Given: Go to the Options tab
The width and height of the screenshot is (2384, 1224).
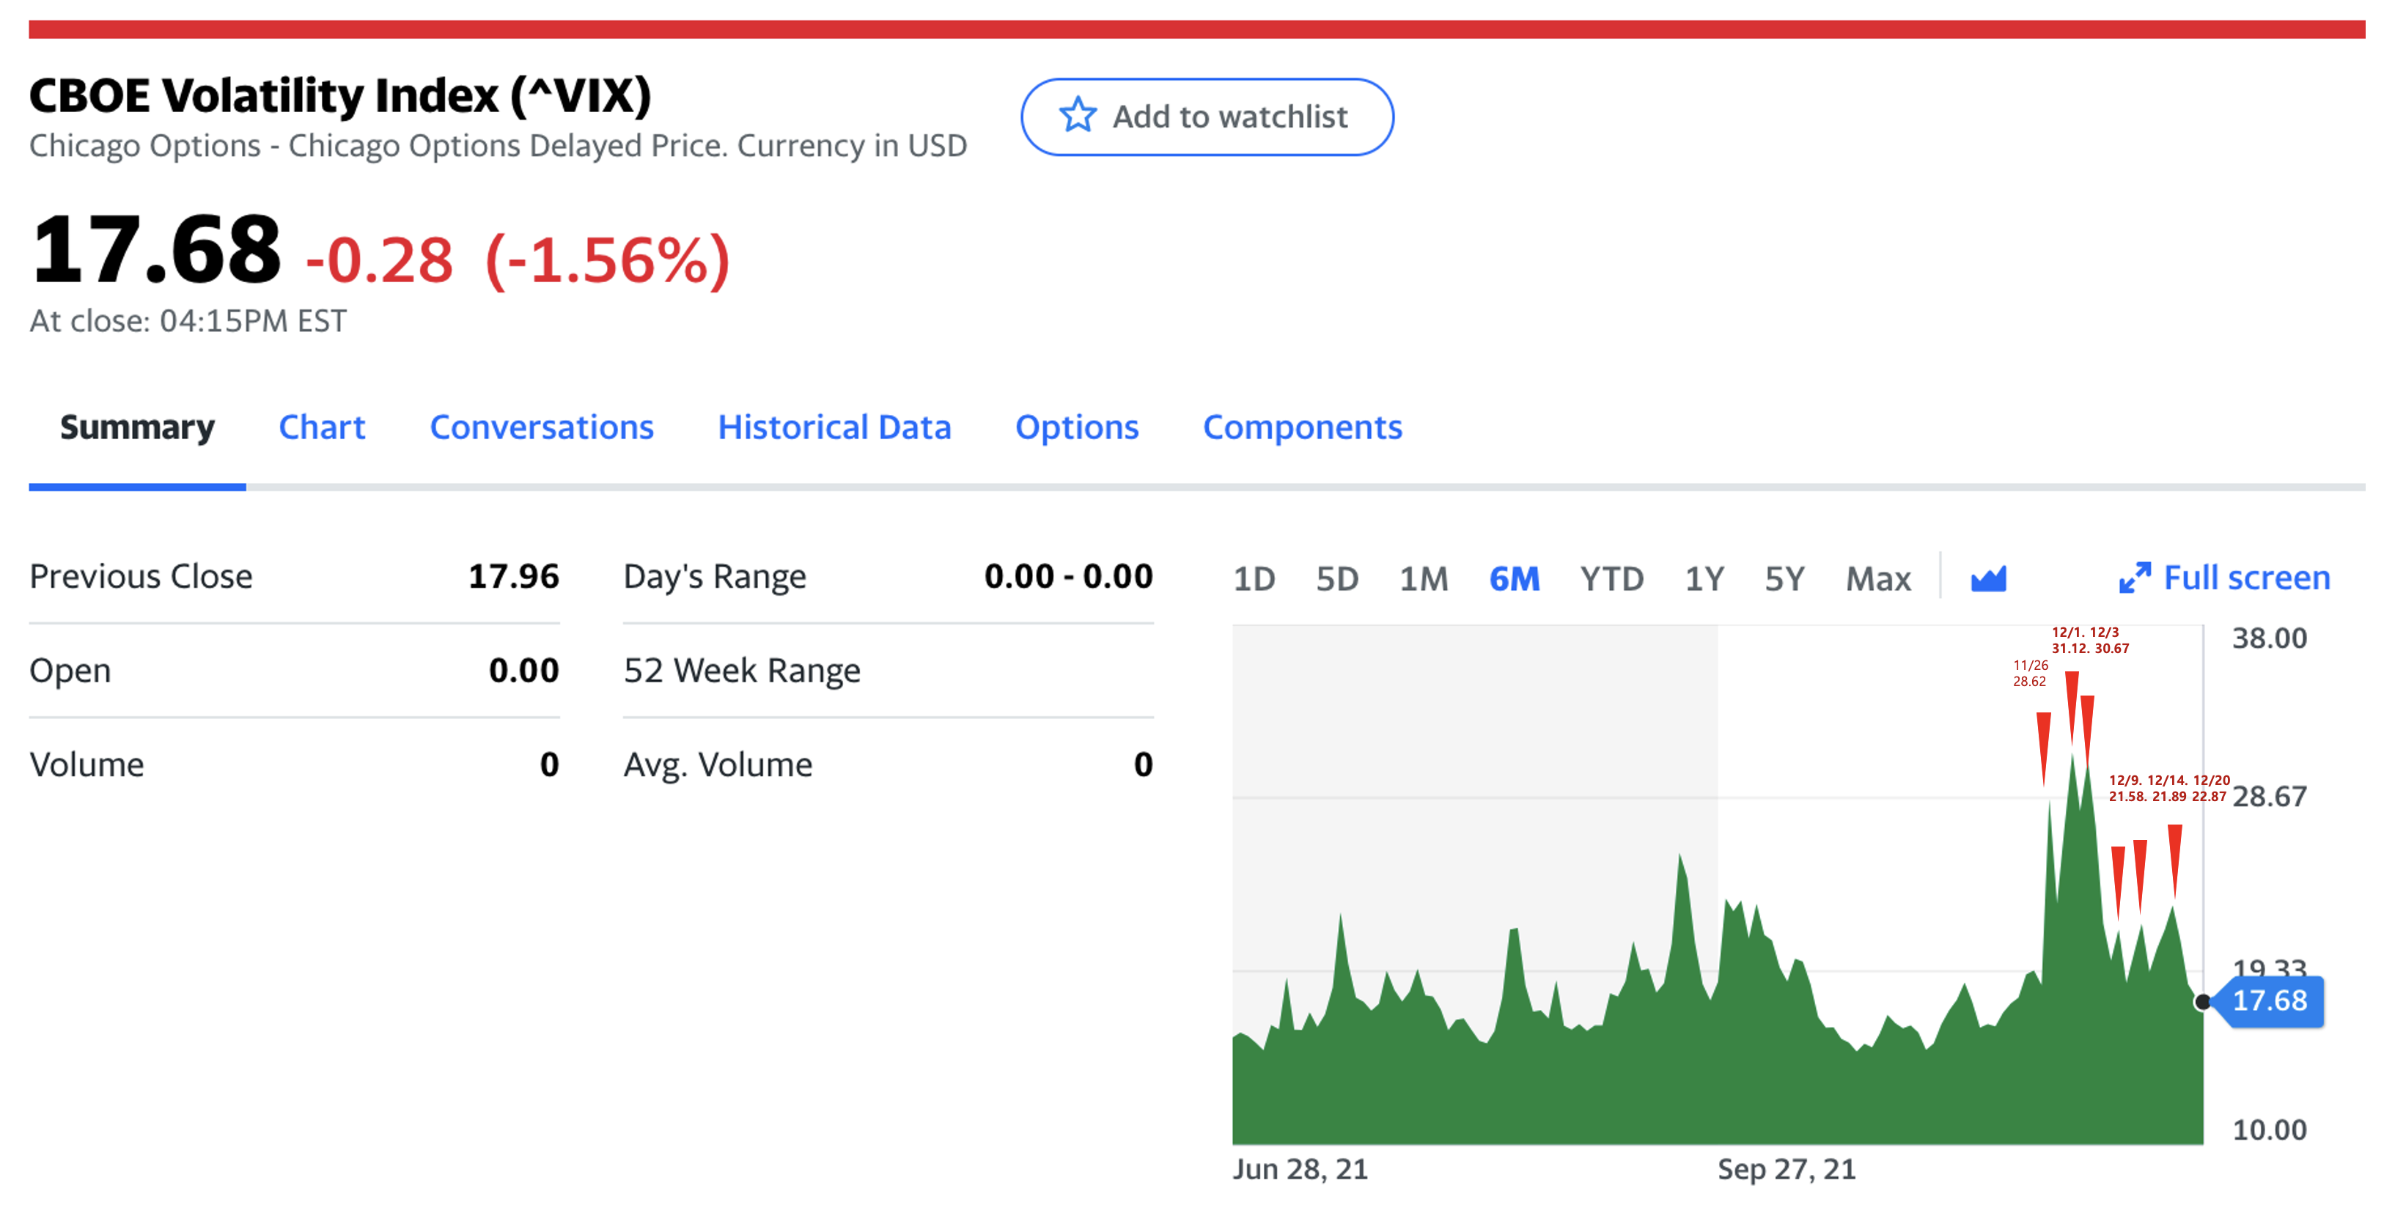Looking at the screenshot, I should click(x=1076, y=427).
